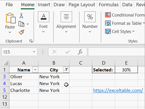Select the New York cell in Oliver's row
Image resolution: width=145 pixels, height=109 pixels.
coord(54,77)
